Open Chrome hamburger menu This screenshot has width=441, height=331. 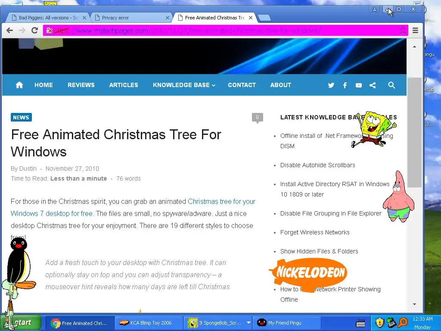(415, 31)
